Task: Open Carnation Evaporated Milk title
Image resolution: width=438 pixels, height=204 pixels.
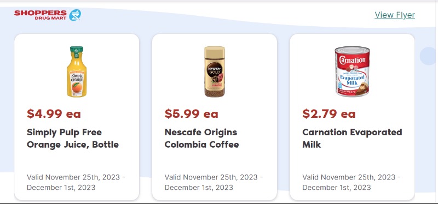Action: (x=352, y=139)
